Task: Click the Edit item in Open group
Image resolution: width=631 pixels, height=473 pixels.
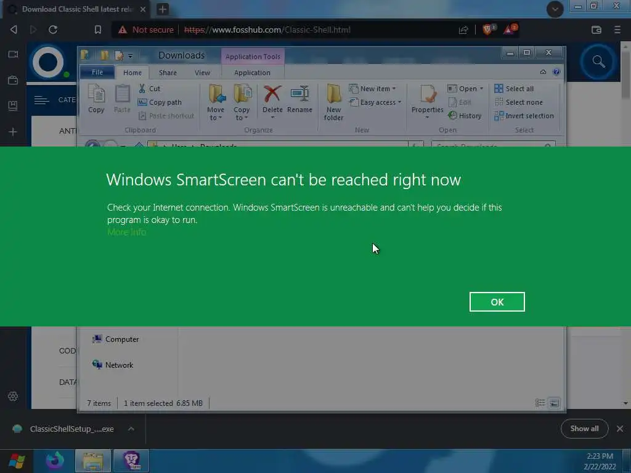Action: click(x=460, y=102)
